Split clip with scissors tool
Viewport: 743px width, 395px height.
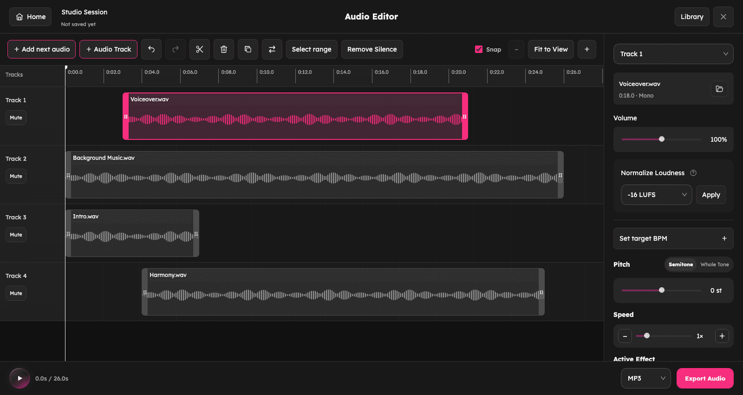[x=200, y=49]
